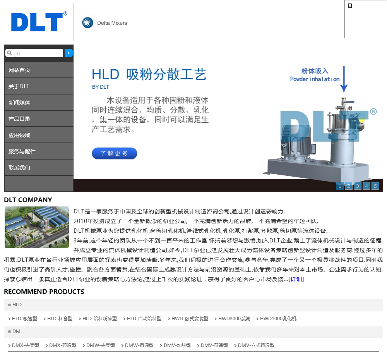Open 服务与配件 menu item
Image resolution: width=387 pixels, height=352 pixels.
tap(38, 151)
